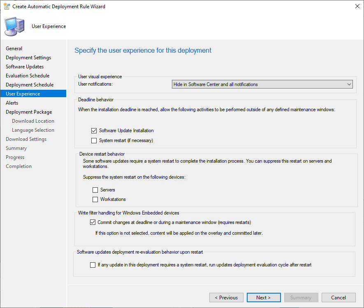This screenshot has width=364, height=308.
Task: Check the Servers restart suppression box
Action: coord(95,190)
